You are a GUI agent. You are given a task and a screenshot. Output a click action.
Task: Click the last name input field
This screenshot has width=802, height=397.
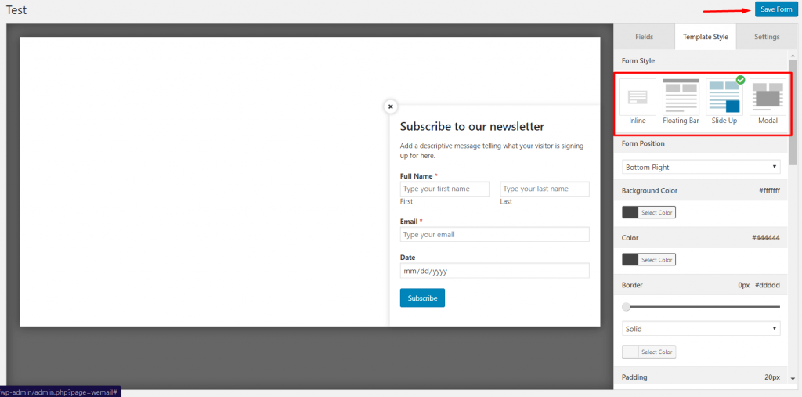coord(545,189)
